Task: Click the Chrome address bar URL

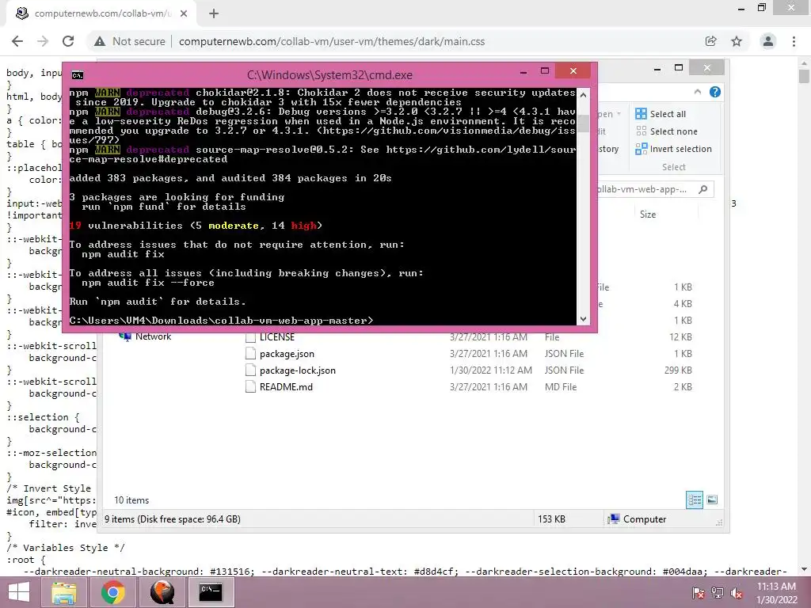Action: [x=332, y=41]
